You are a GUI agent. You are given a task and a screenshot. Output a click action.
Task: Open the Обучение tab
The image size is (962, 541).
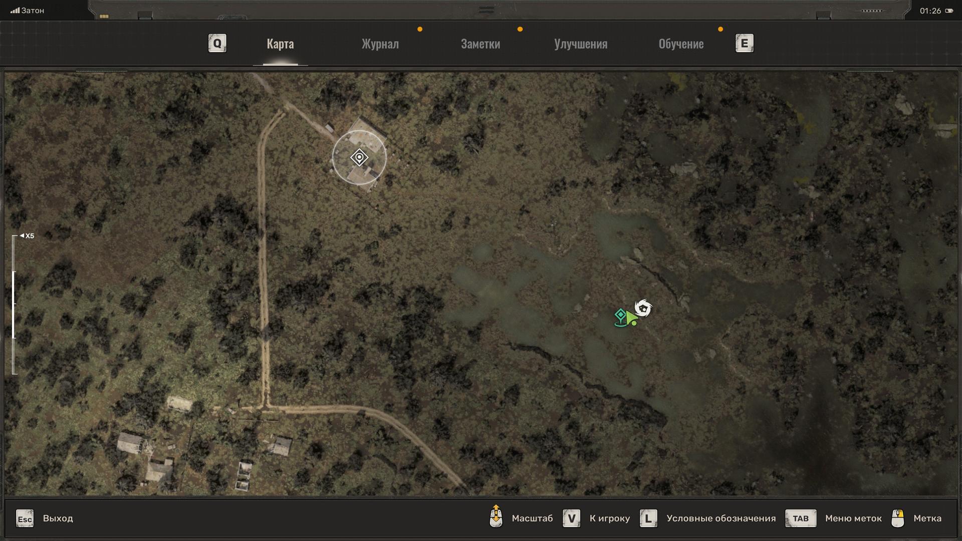[681, 44]
